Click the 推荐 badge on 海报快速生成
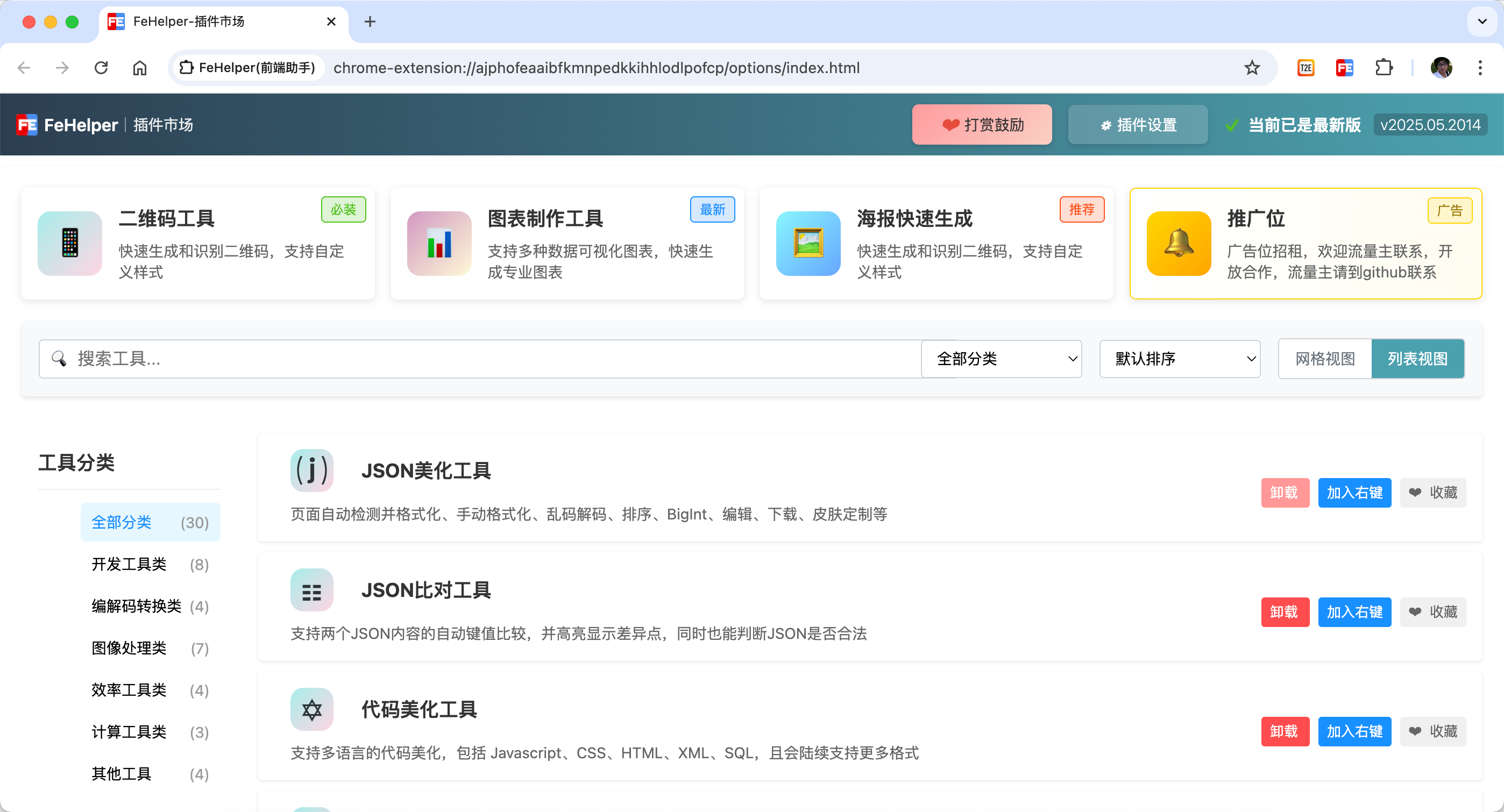Screen dimensions: 1504x812 tap(1082, 210)
